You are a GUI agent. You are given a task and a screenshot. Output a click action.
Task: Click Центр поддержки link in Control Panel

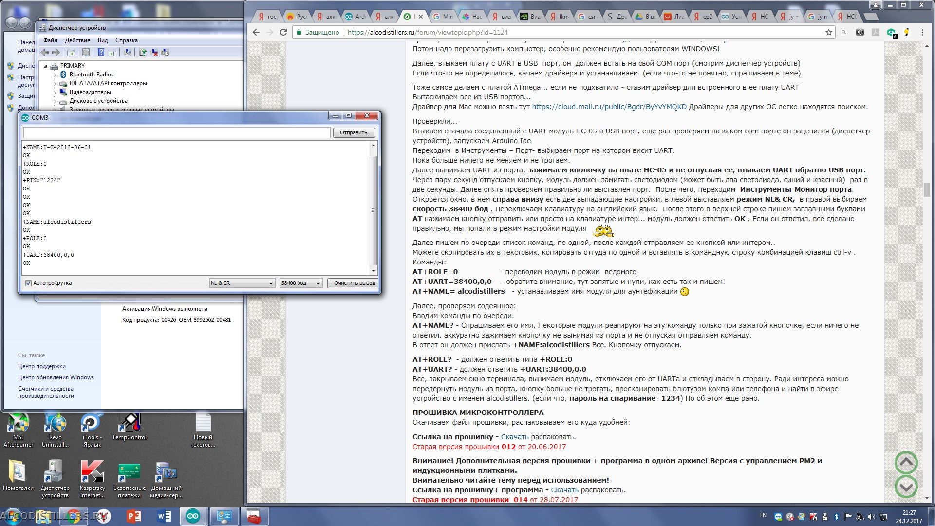pyautogui.click(x=42, y=366)
